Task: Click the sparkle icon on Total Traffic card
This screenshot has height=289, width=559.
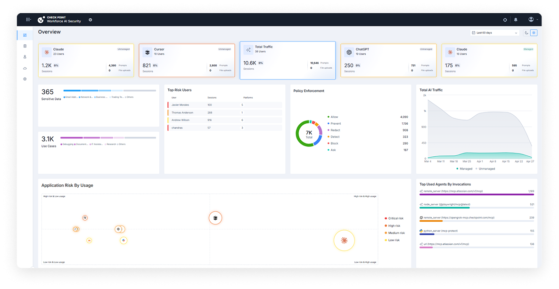Action: point(248,49)
